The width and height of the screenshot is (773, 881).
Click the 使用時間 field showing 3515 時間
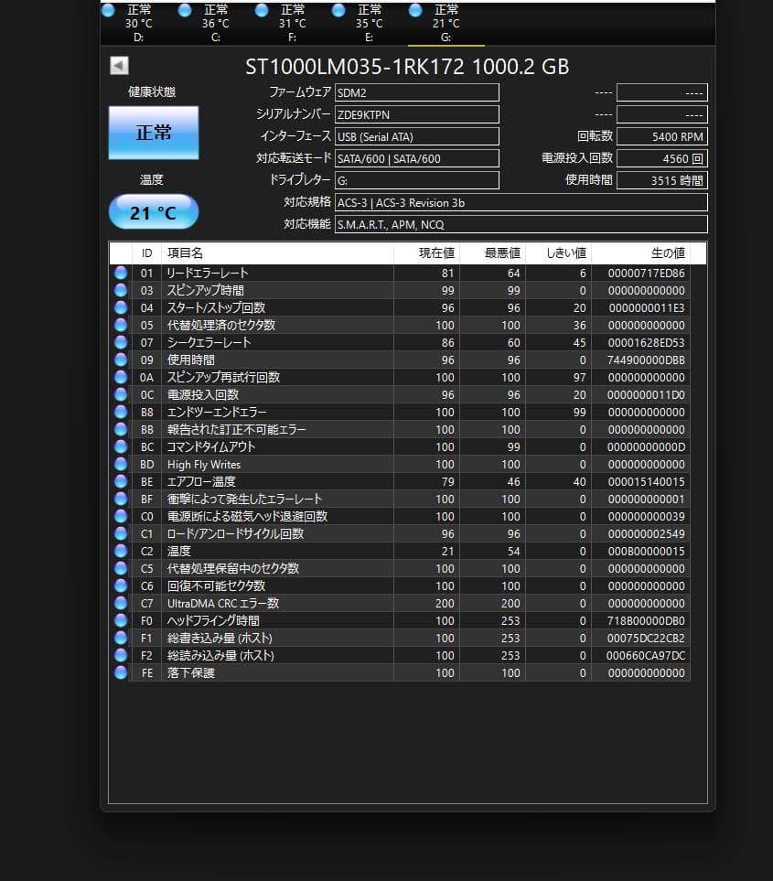[661, 180]
